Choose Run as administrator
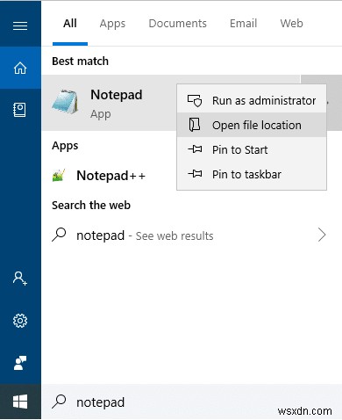This screenshot has height=420, width=342. click(252, 100)
